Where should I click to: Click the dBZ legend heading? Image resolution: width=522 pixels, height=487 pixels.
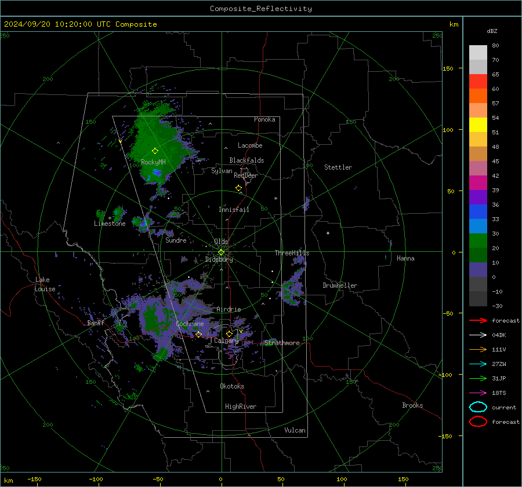[492, 31]
